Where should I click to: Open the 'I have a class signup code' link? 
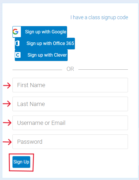(x=99, y=17)
